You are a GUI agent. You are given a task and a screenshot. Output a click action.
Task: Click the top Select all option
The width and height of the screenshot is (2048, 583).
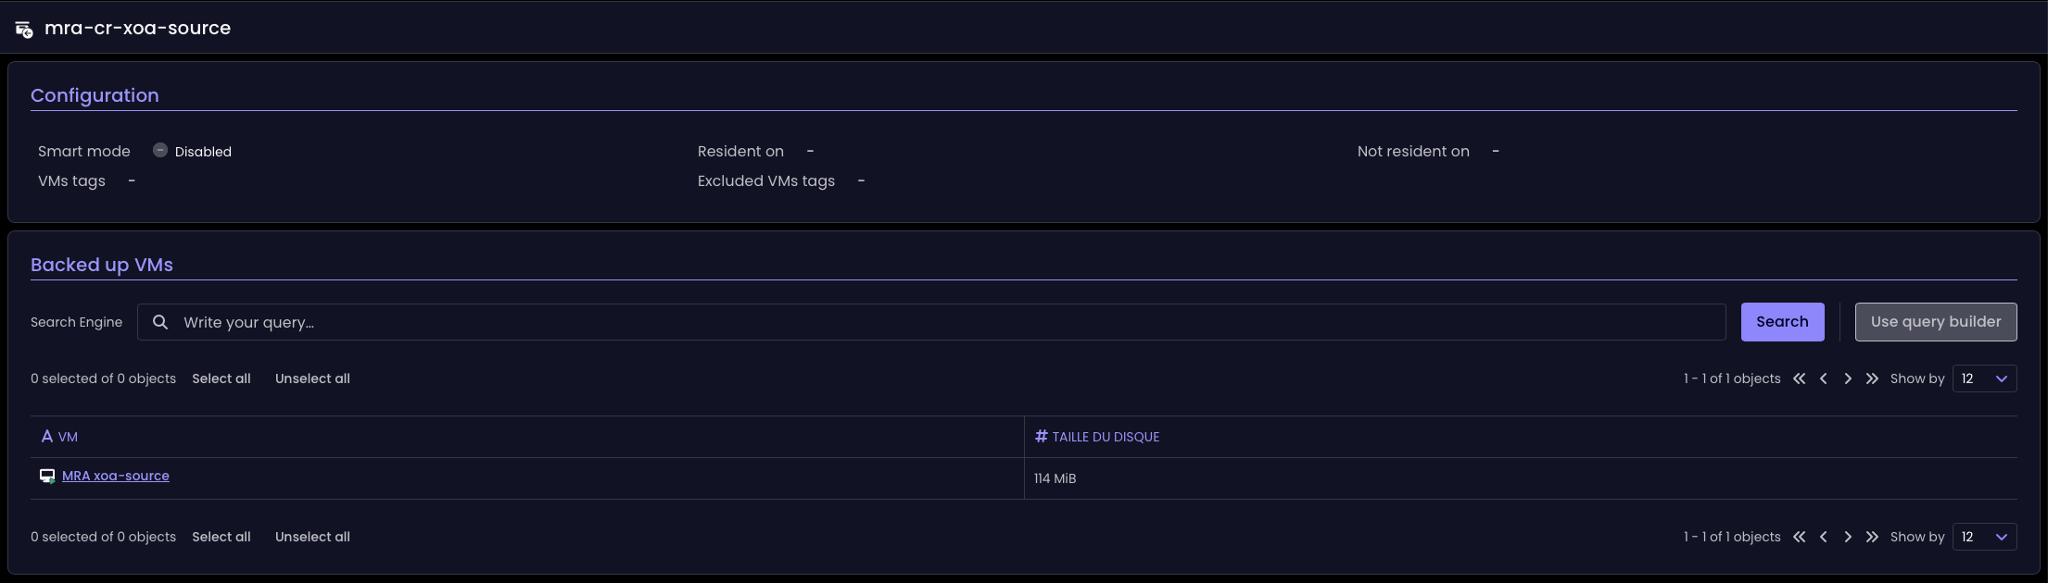[221, 378]
